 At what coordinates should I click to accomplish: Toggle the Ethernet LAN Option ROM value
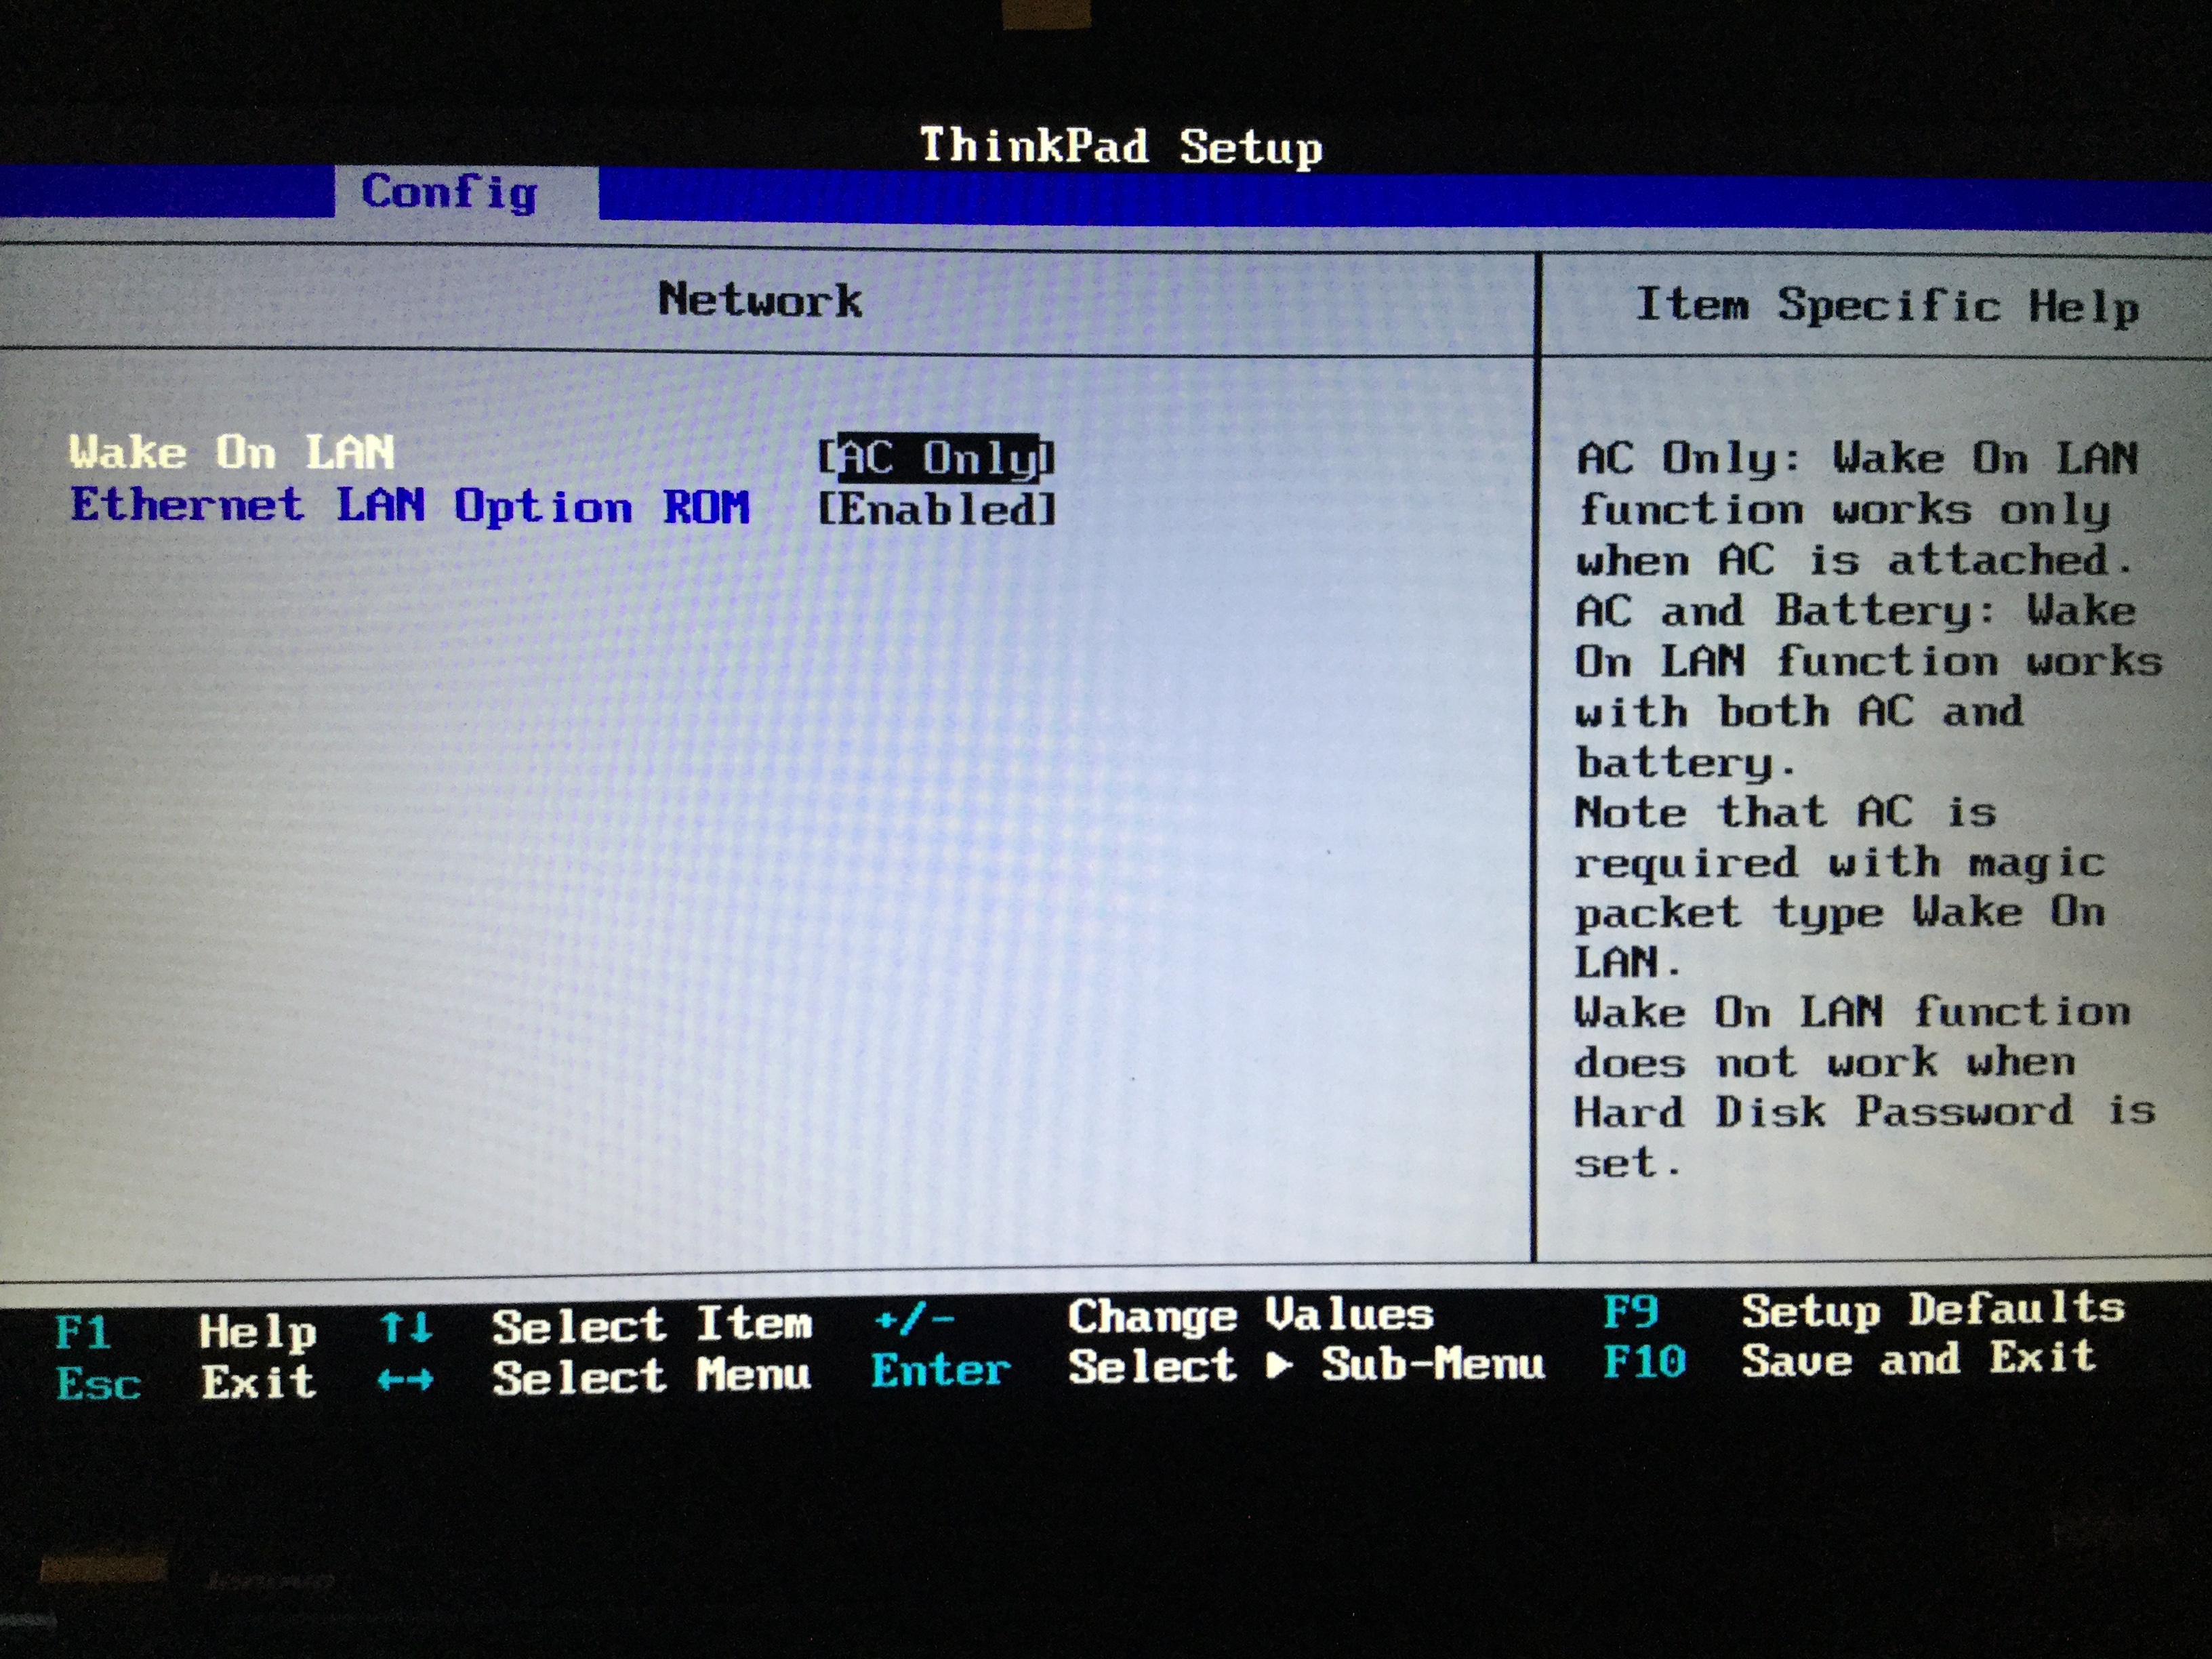pyautogui.click(x=936, y=509)
